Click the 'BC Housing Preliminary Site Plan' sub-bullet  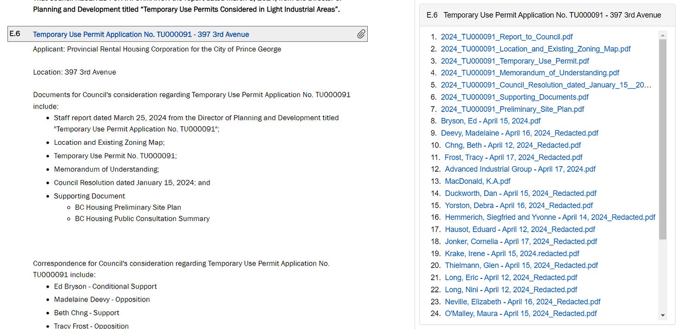[x=128, y=207]
